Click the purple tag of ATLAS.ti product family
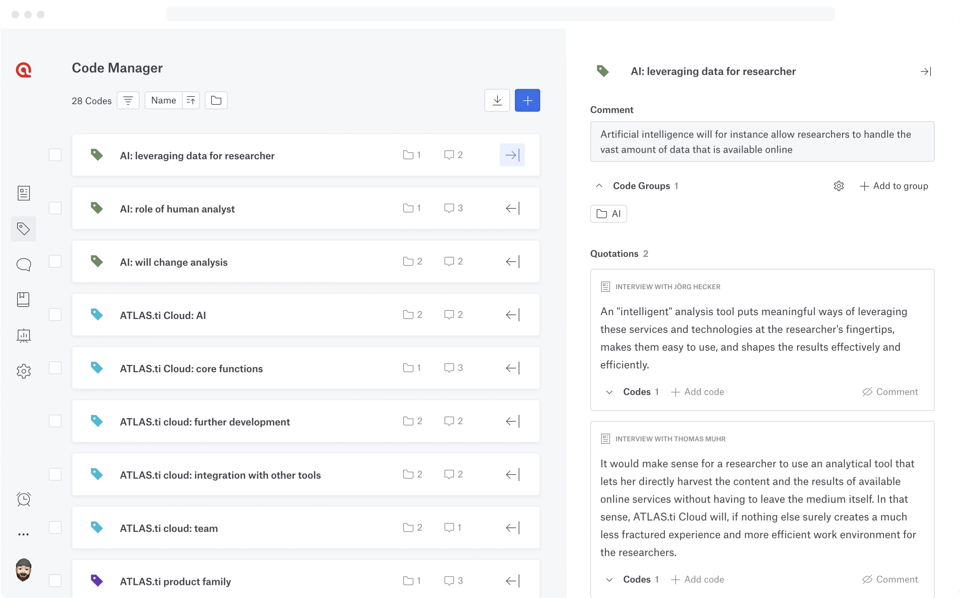This screenshot has width=960, height=598. coord(96,581)
